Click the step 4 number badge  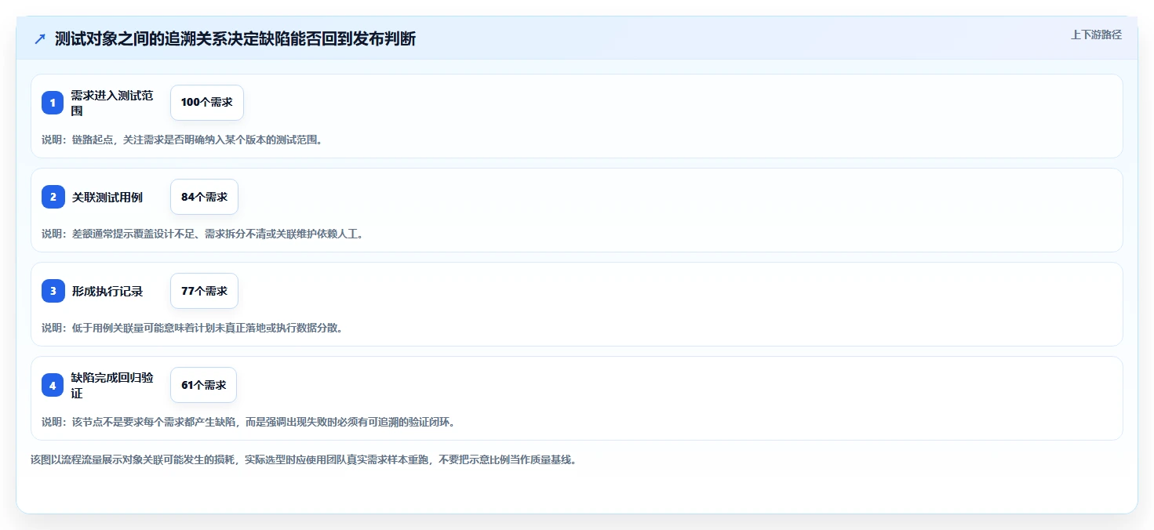[53, 385]
